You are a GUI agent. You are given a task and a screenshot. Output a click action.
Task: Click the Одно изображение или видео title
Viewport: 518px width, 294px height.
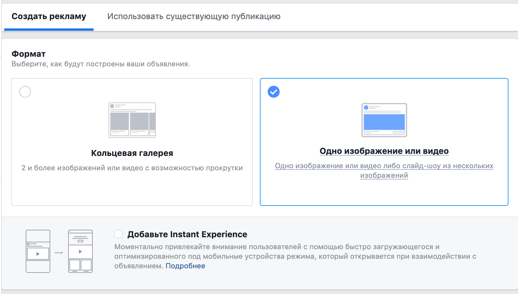(384, 151)
